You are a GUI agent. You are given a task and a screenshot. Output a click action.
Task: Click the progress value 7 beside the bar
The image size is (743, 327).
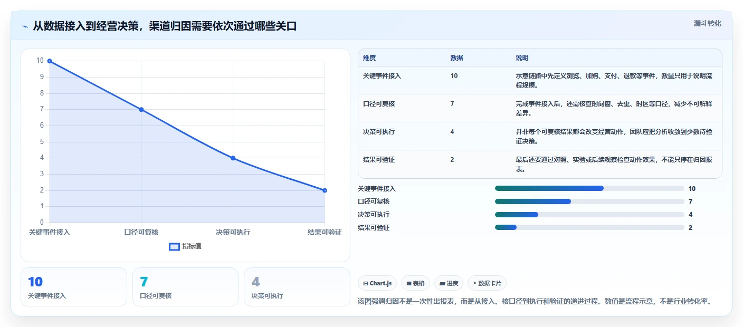[690, 201]
